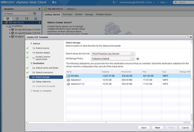Click the Back button

[144, 128]
